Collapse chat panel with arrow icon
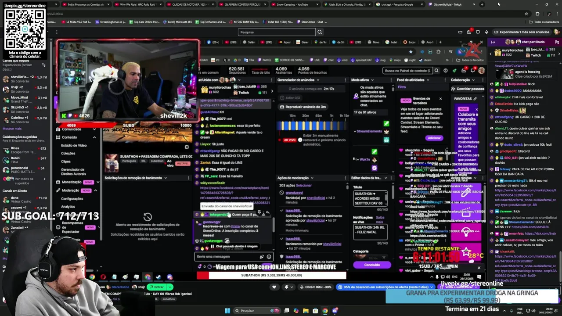The width and height of the screenshot is (562, 316). coord(493,42)
